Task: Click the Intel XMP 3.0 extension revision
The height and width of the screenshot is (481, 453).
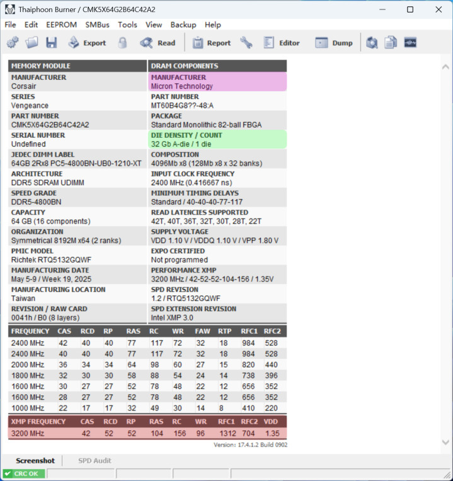Action: 172,318
